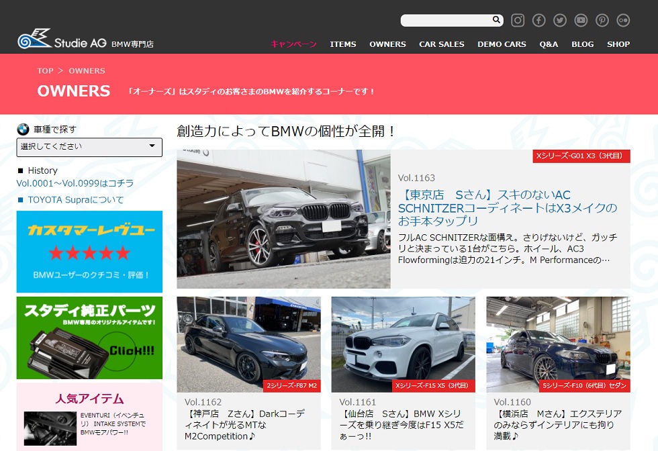This screenshot has height=451, width=658.
Task: Click the 5シリーズ-F10 セダン tag
Action: coord(585,385)
